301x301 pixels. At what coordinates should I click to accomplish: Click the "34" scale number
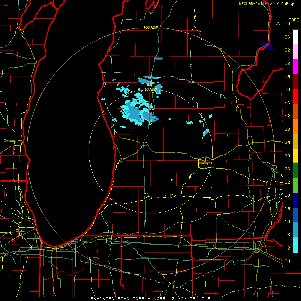click(287, 142)
